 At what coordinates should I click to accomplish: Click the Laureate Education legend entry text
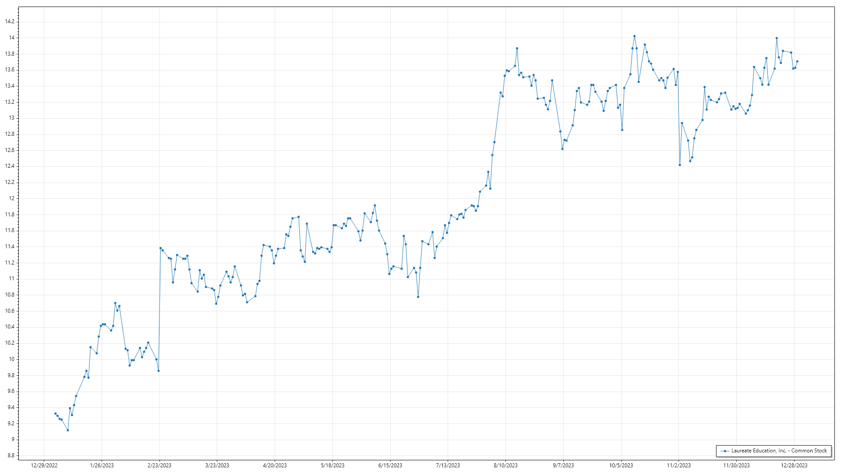[x=779, y=451]
